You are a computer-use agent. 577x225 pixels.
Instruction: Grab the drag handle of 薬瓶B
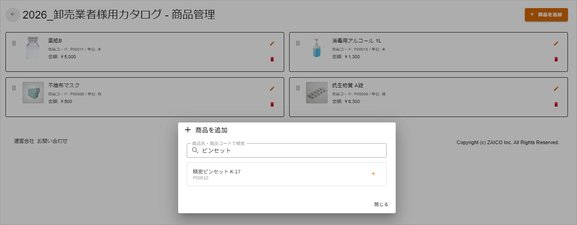point(14,43)
